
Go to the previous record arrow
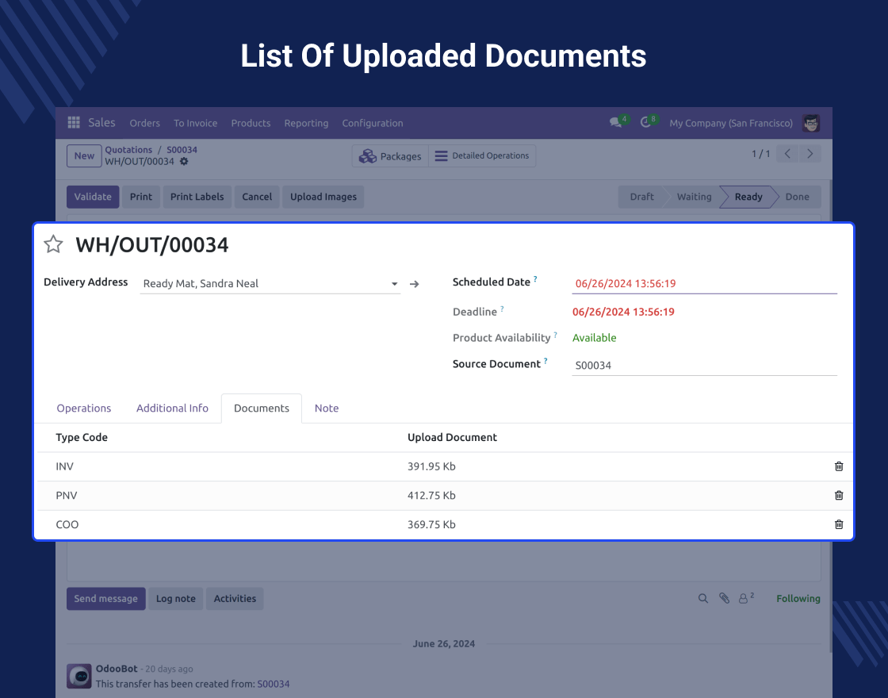(x=787, y=154)
